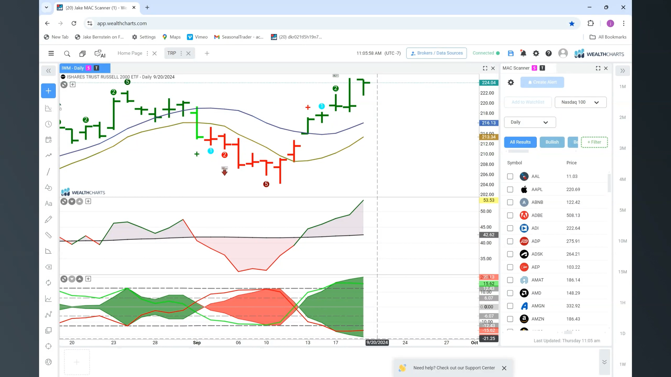The image size is (671, 377).
Task: Click the scanner results vertical scrollbar
Action: click(609, 183)
